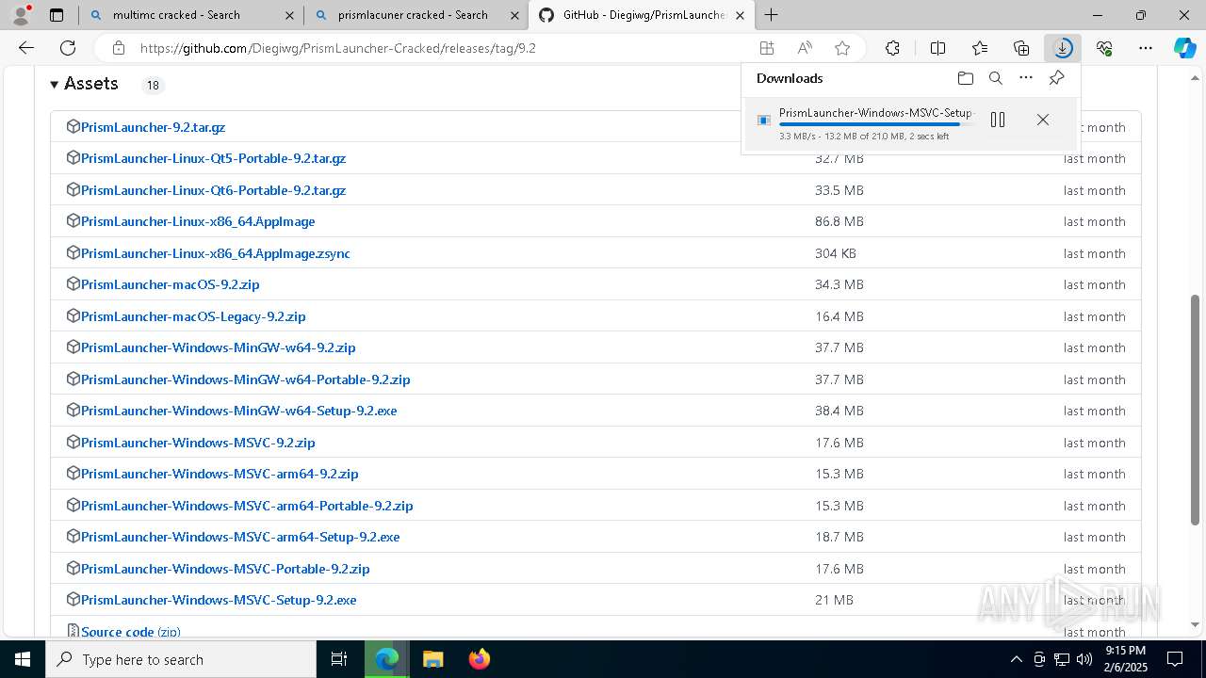Refresh the current page
1206x678 pixels.
tap(68, 48)
